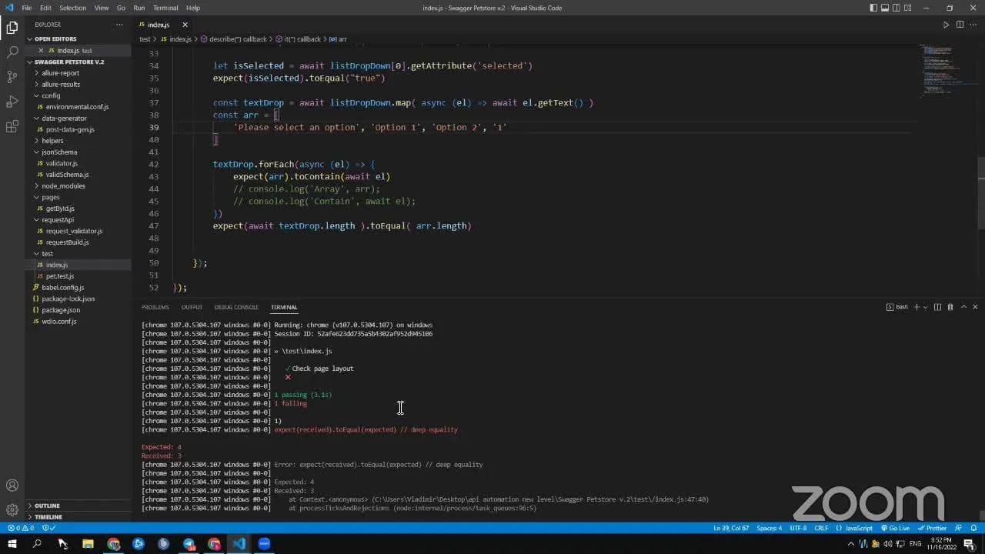Screen dimensions: 985x554
Task: Open the bash terminal selector dropdown
Action: pos(900,306)
